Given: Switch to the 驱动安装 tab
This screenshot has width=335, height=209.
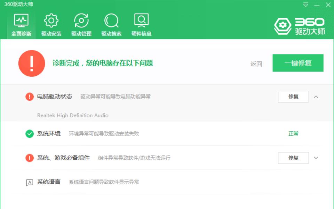Looking at the screenshot, I should click(51, 25).
